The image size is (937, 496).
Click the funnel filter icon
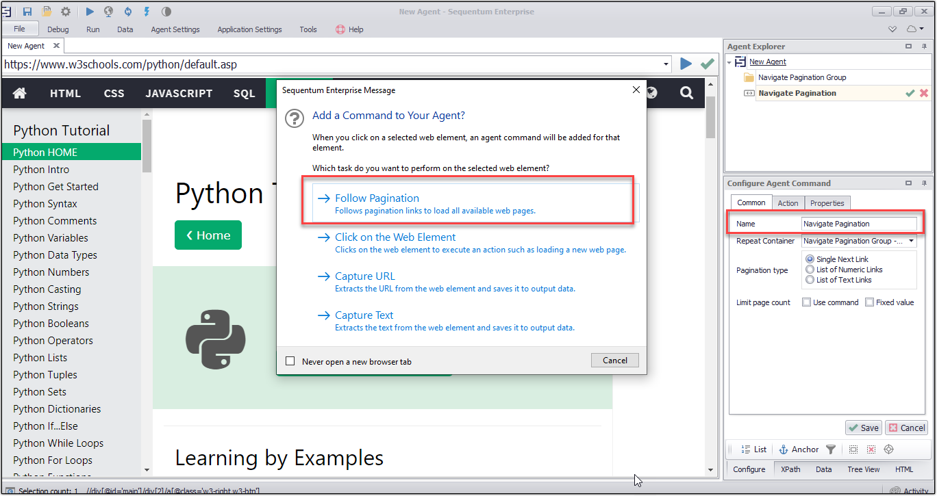(831, 449)
